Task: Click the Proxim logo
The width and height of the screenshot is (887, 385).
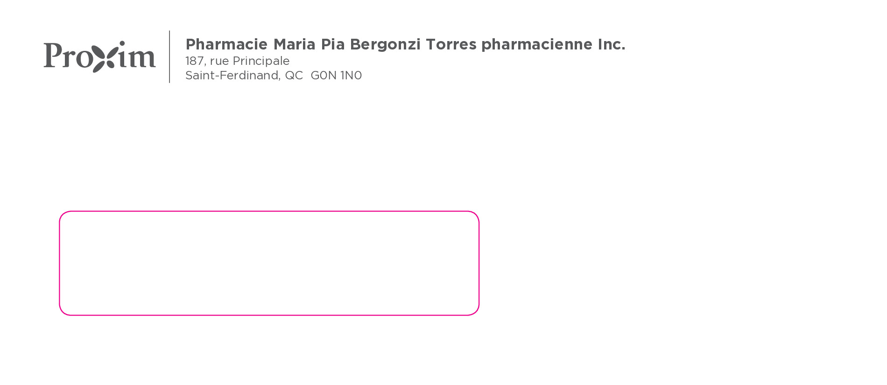Action: pos(99,56)
